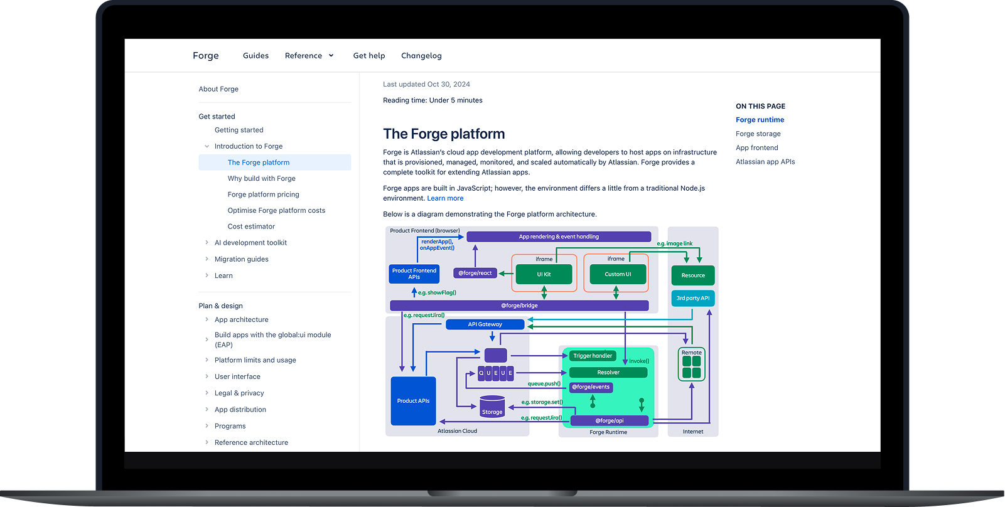Jump to App frontend section
Image resolution: width=1005 pixels, height=507 pixels.
(756, 148)
